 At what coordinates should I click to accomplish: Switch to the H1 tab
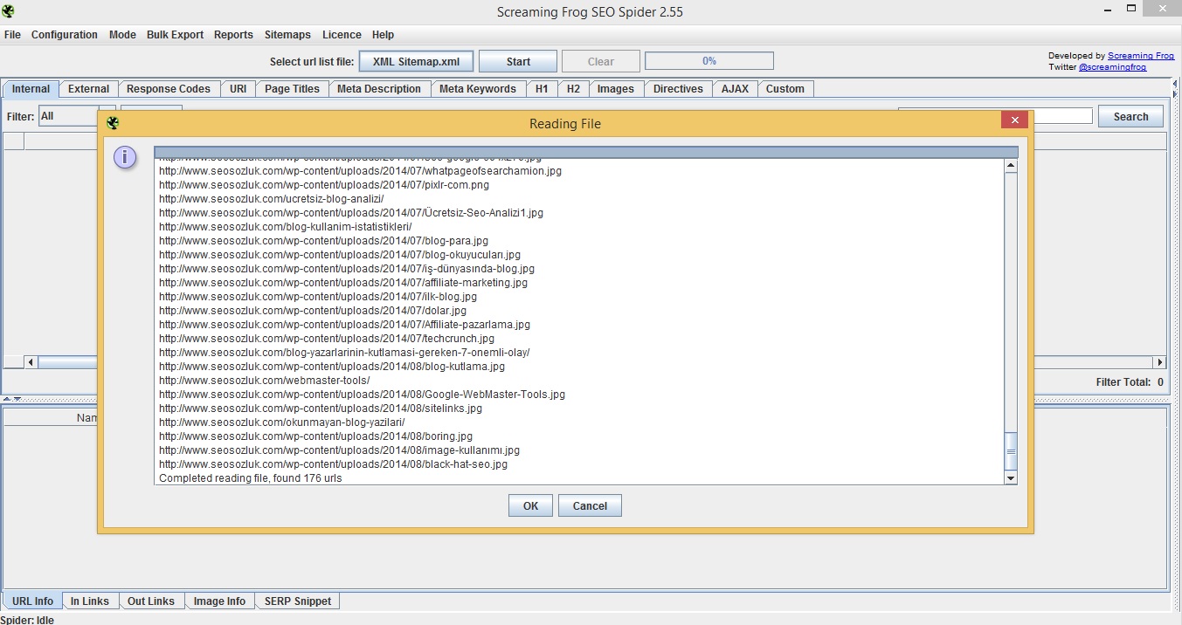coord(543,89)
